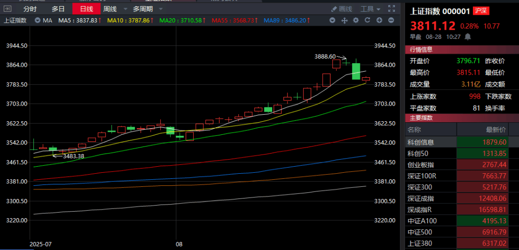Click the 上涨家数 value 998

click(474, 96)
